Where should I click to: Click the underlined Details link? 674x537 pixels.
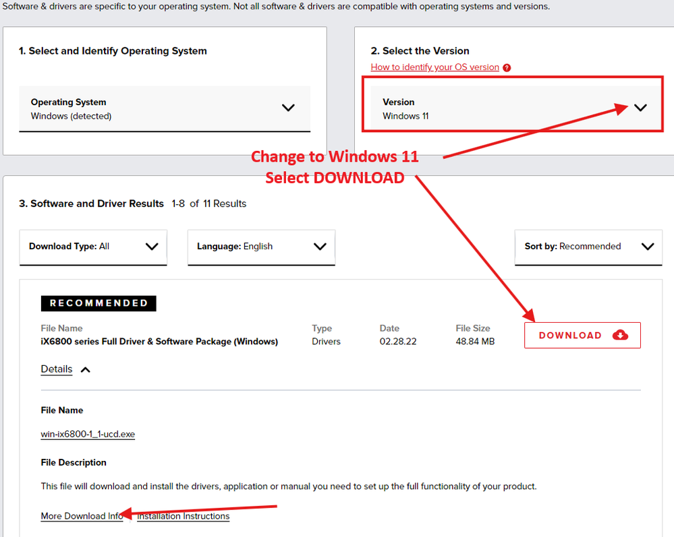click(57, 369)
